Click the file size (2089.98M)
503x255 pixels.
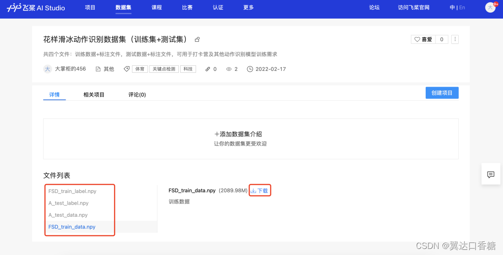pos(233,191)
